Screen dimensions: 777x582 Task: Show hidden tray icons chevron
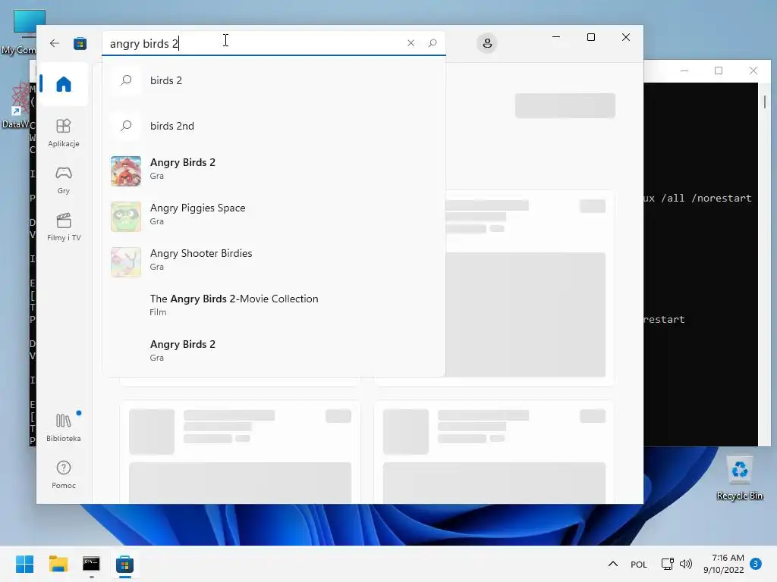pyautogui.click(x=613, y=564)
